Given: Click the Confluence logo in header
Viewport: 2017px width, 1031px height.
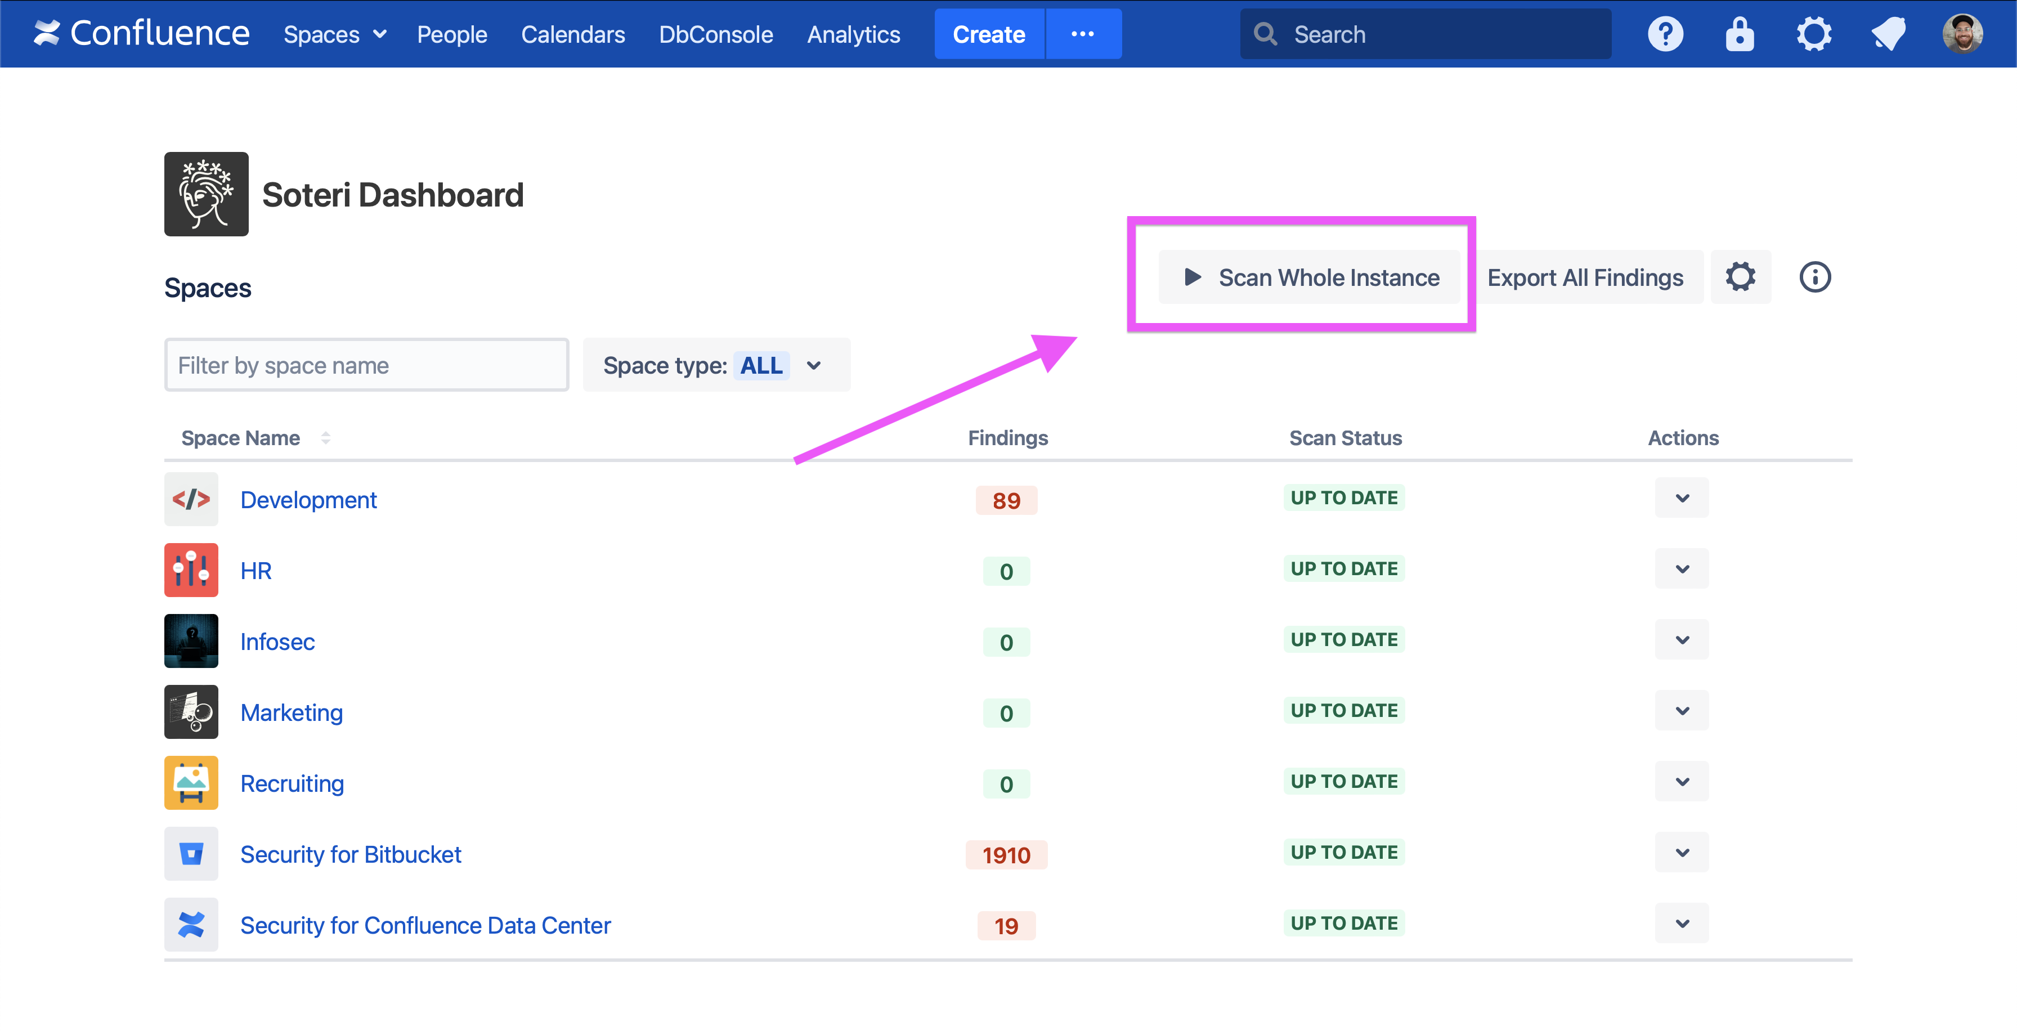Looking at the screenshot, I should click(x=141, y=34).
